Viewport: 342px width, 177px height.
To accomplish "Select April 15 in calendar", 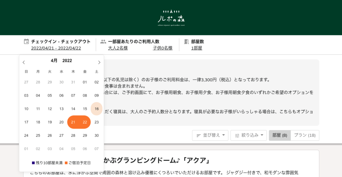I will pos(85,109).
